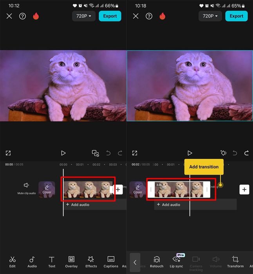
Task: Open the Retouch tool
Action: point(157,262)
